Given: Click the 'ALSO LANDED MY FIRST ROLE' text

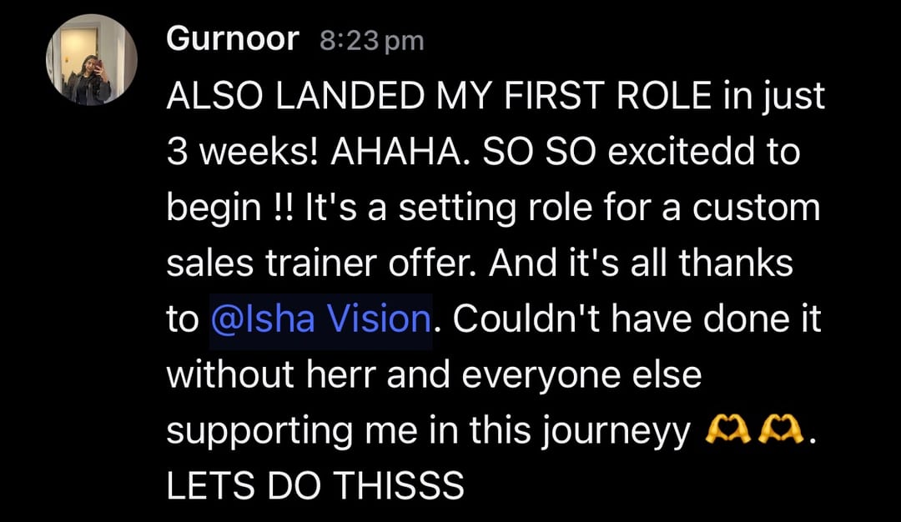Looking at the screenshot, I should tap(439, 96).
